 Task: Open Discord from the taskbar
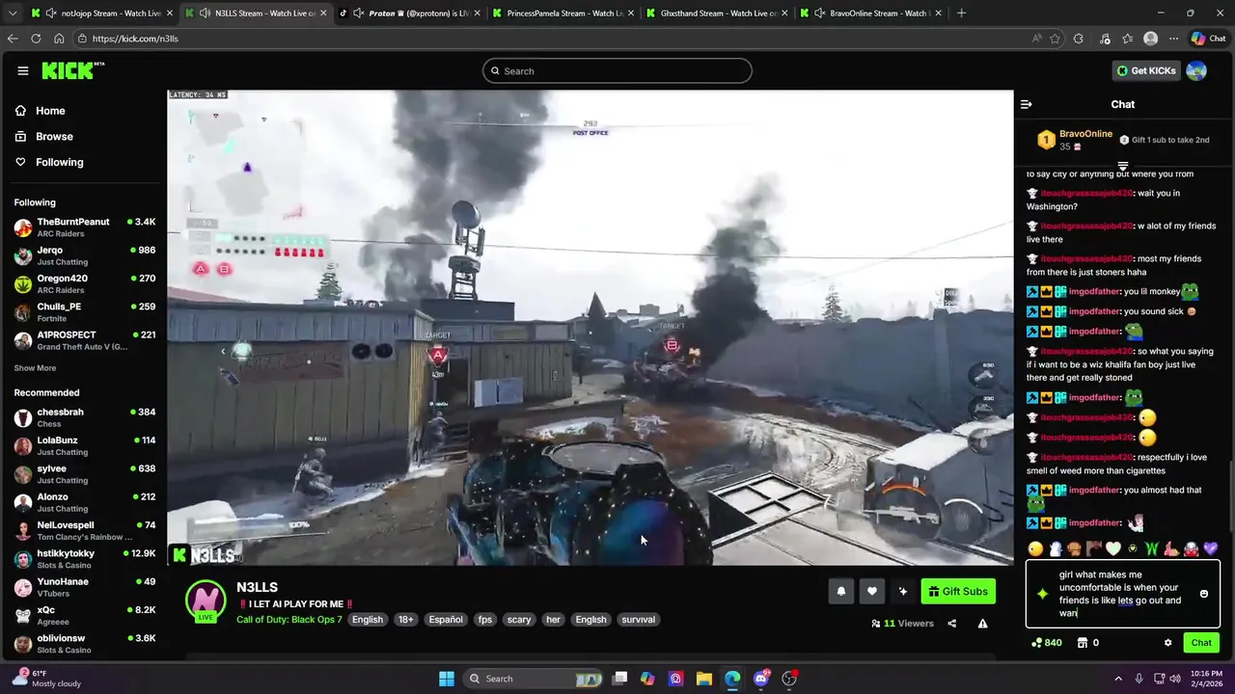coord(761,679)
